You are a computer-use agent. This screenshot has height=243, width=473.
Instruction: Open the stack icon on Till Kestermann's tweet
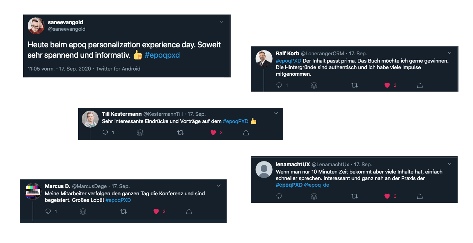[140, 132]
